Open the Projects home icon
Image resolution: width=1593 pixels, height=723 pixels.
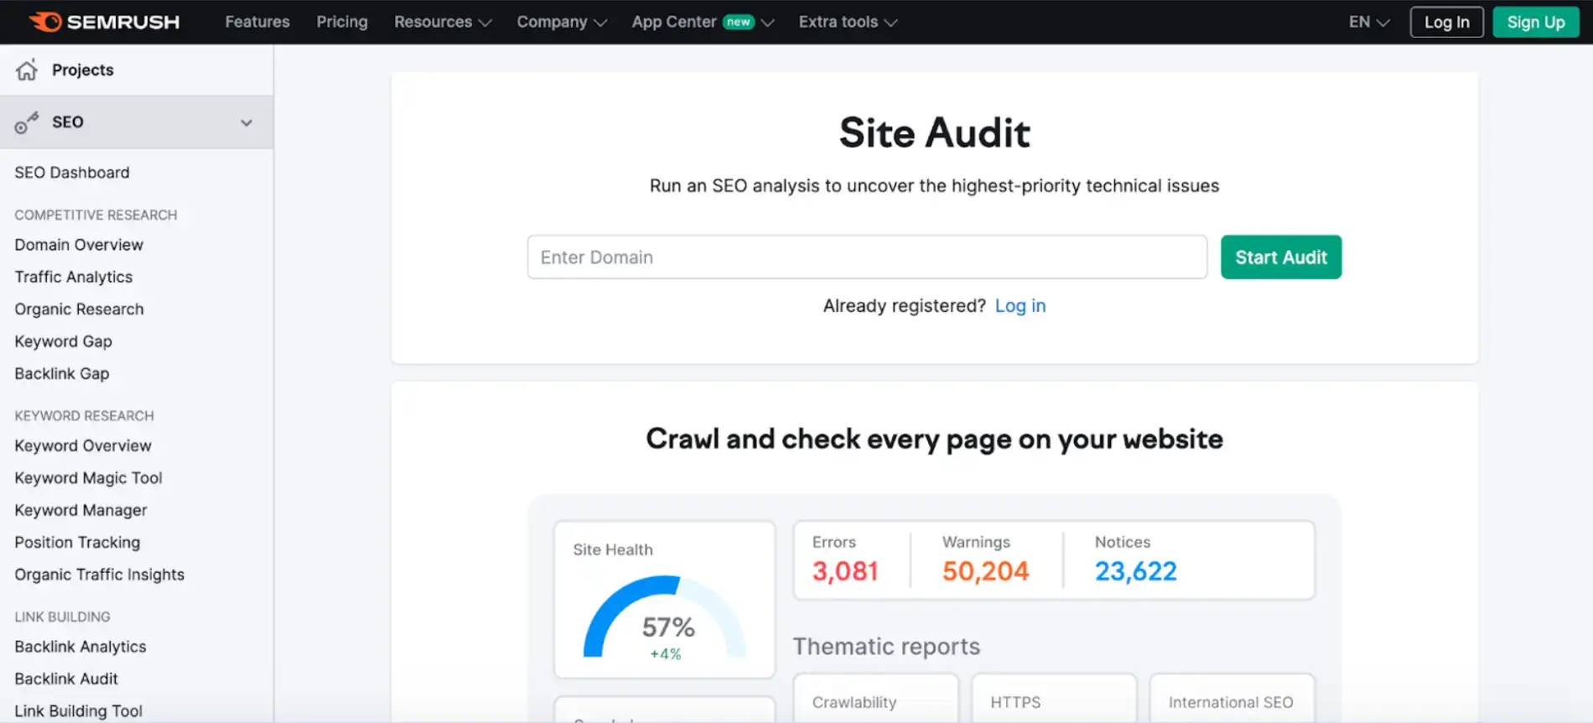point(27,70)
